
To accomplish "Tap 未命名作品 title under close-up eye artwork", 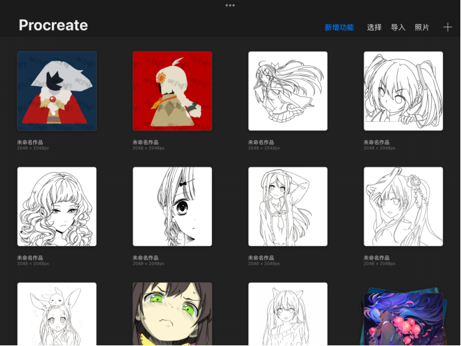I will click(x=145, y=258).
